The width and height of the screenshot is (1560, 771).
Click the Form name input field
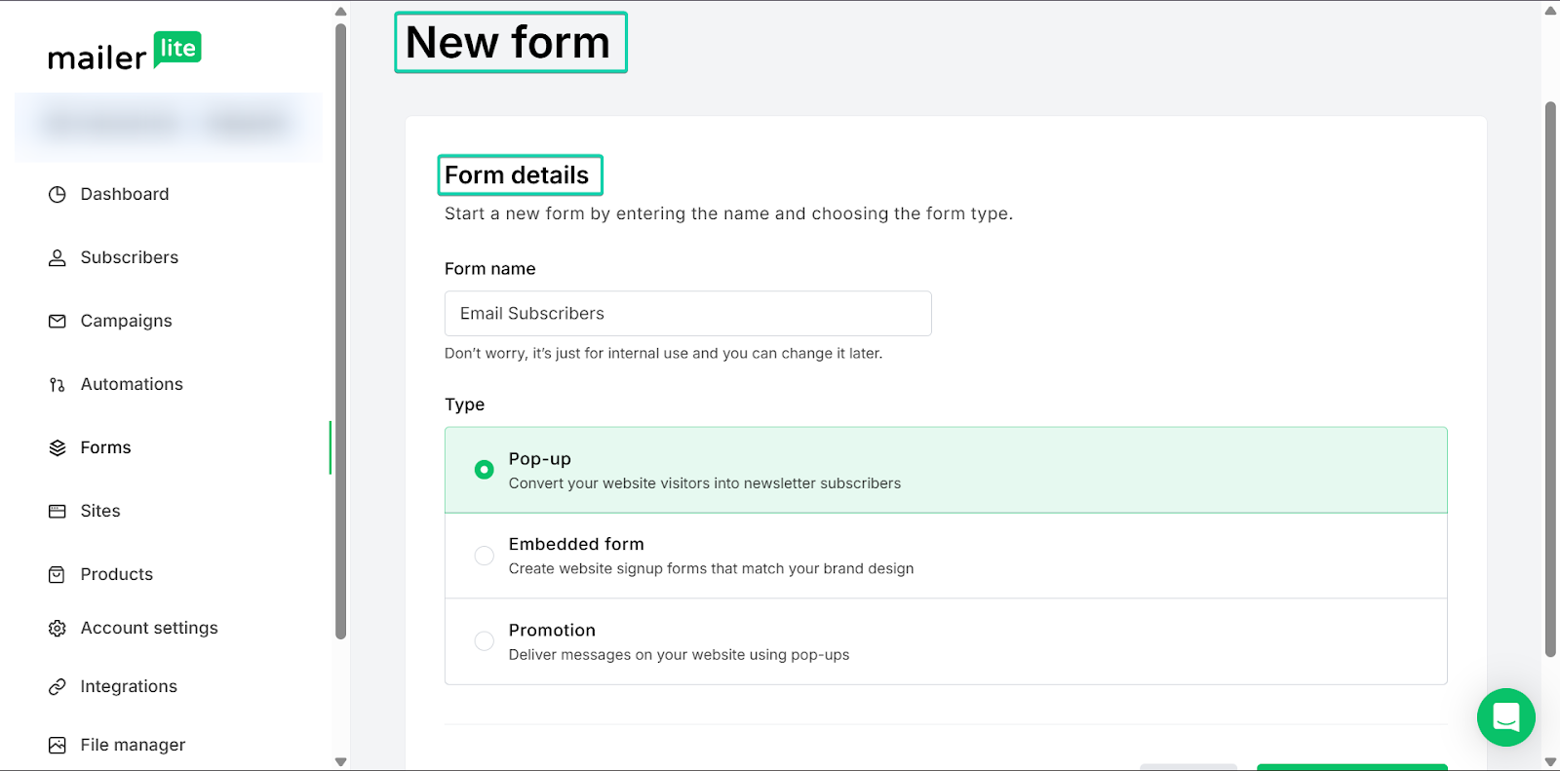[x=687, y=314]
